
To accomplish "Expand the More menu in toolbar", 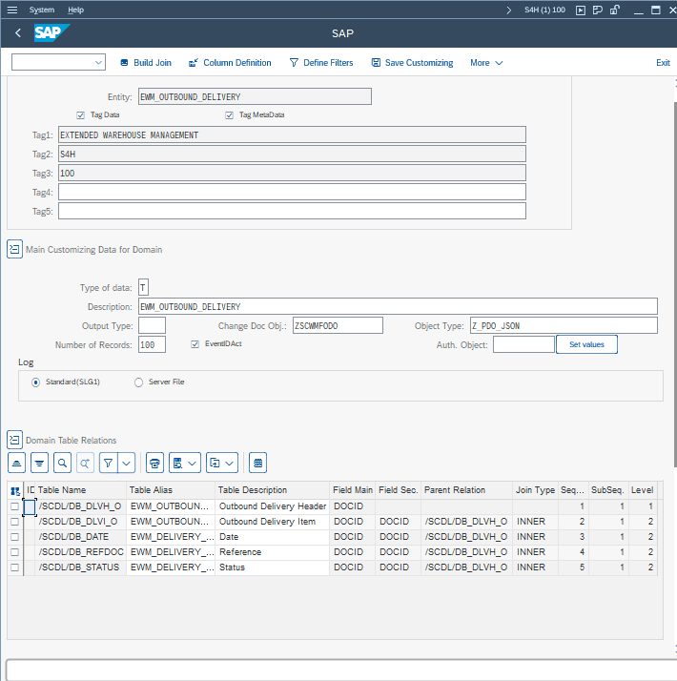I will click(486, 63).
